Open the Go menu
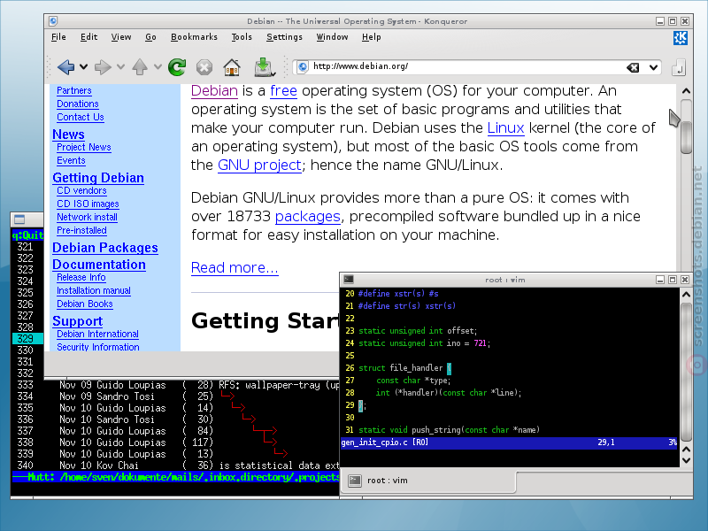The height and width of the screenshot is (531, 708). 150,37
